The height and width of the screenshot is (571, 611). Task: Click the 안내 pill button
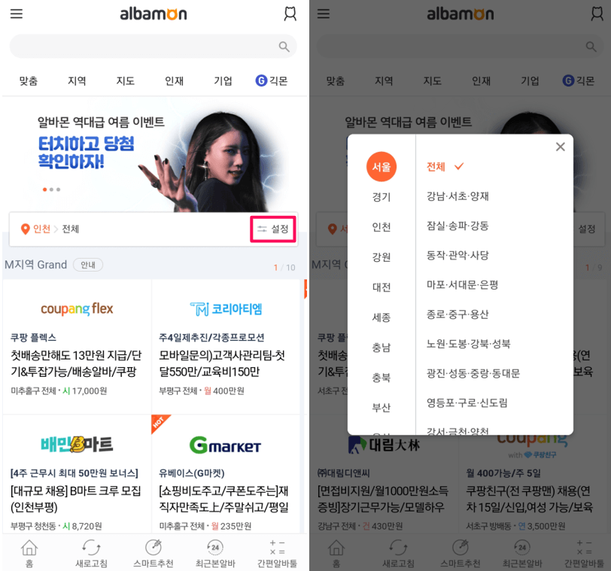(x=88, y=265)
